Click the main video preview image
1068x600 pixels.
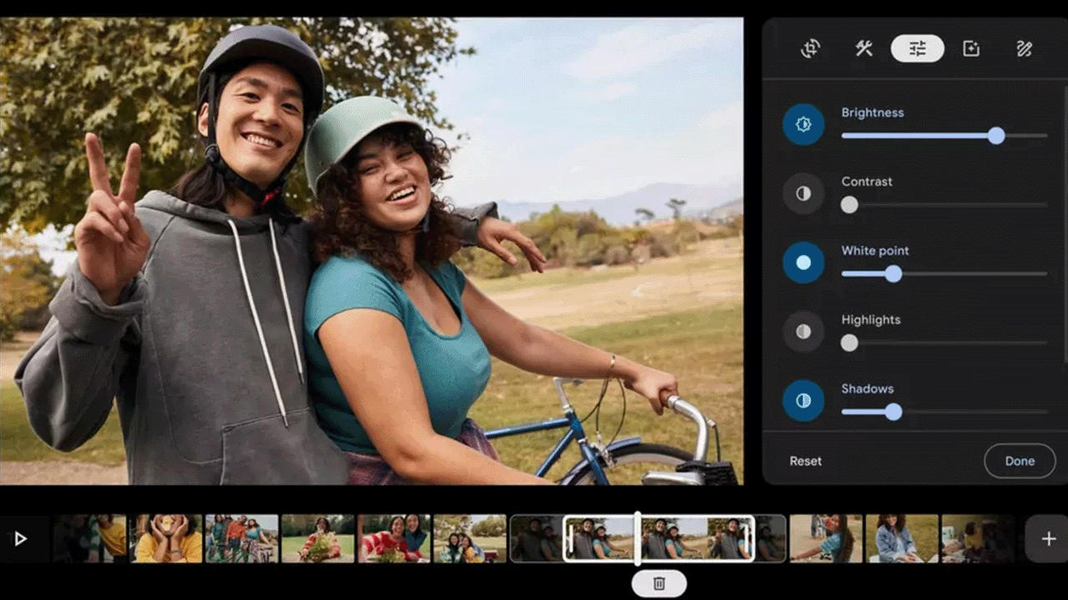click(x=371, y=251)
